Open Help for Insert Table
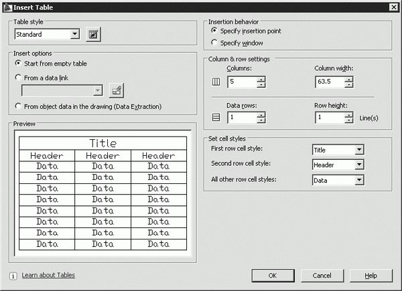 point(371,276)
